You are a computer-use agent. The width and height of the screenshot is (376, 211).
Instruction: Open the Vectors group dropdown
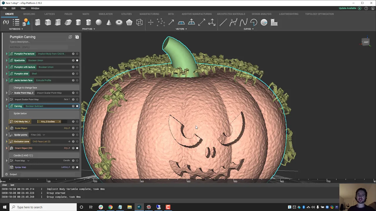click(x=181, y=29)
